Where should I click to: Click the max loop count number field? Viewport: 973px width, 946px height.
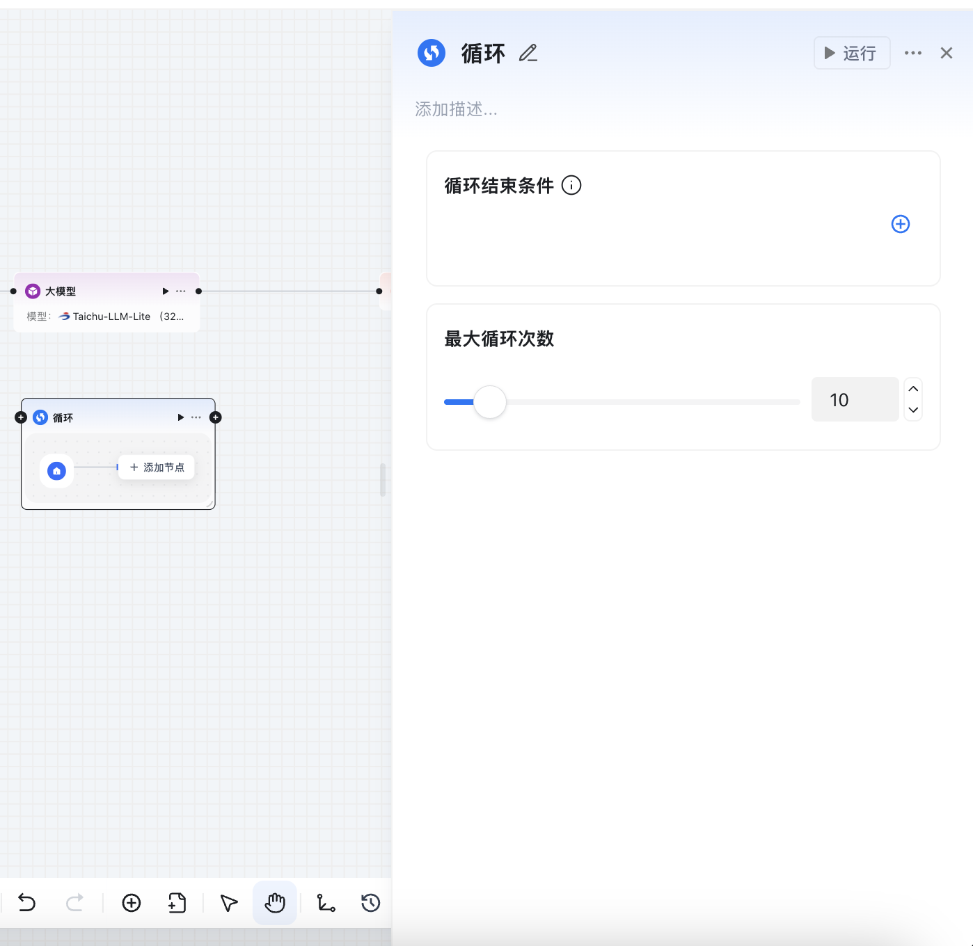coord(855,400)
